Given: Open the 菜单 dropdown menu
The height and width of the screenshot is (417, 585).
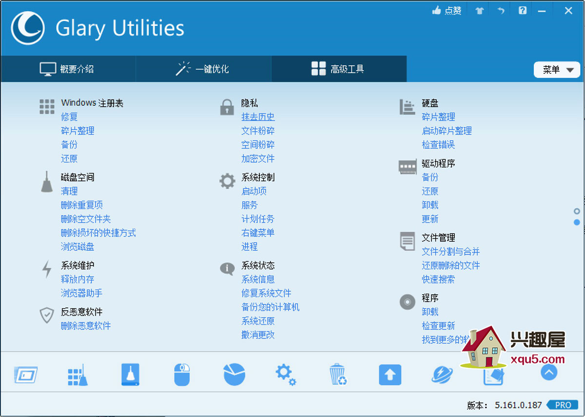Looking at the screenshot, I should point(557,70).
